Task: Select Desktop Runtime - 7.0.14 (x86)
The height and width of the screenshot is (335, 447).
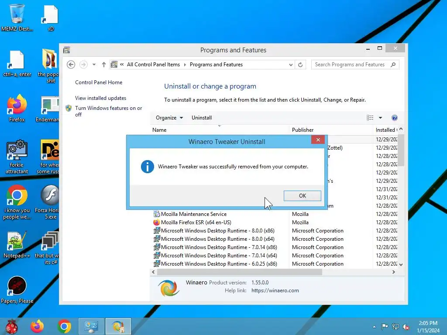Action: pyautogui.click(x=274, y=247)
